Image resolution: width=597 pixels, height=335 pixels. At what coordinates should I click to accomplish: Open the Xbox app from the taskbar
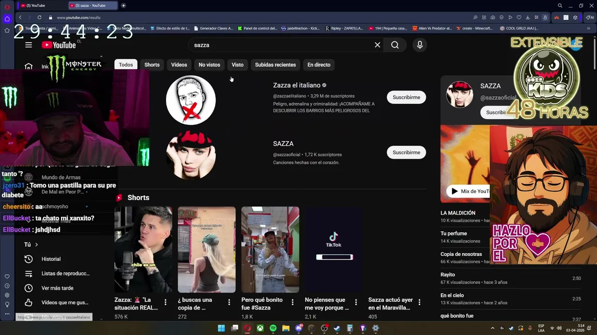260,328
